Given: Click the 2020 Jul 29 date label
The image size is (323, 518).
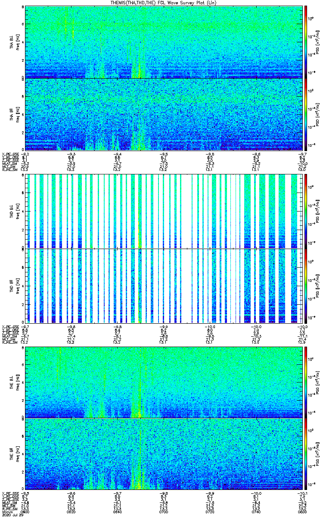Looking at the screenshot, I should click(11, 515).
